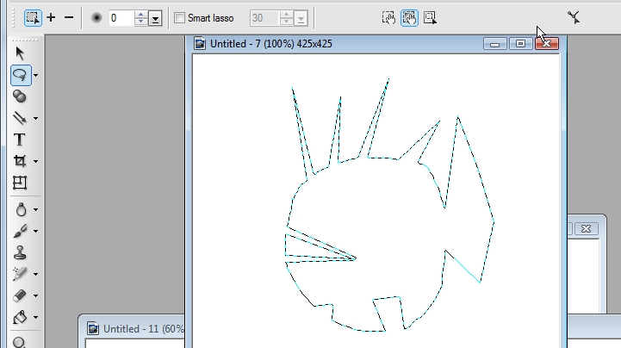Image resolution: width=621 pixels, height=348 pixels.
Task: Select the Eraser tool
Action: pos(20,295)
